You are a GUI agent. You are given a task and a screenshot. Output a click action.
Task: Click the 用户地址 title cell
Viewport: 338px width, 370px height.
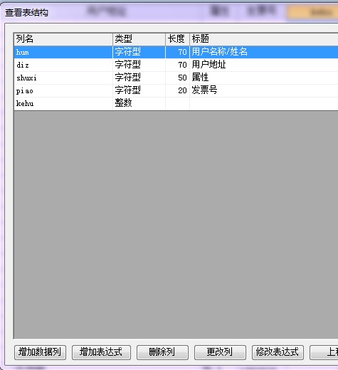point(264,65)
